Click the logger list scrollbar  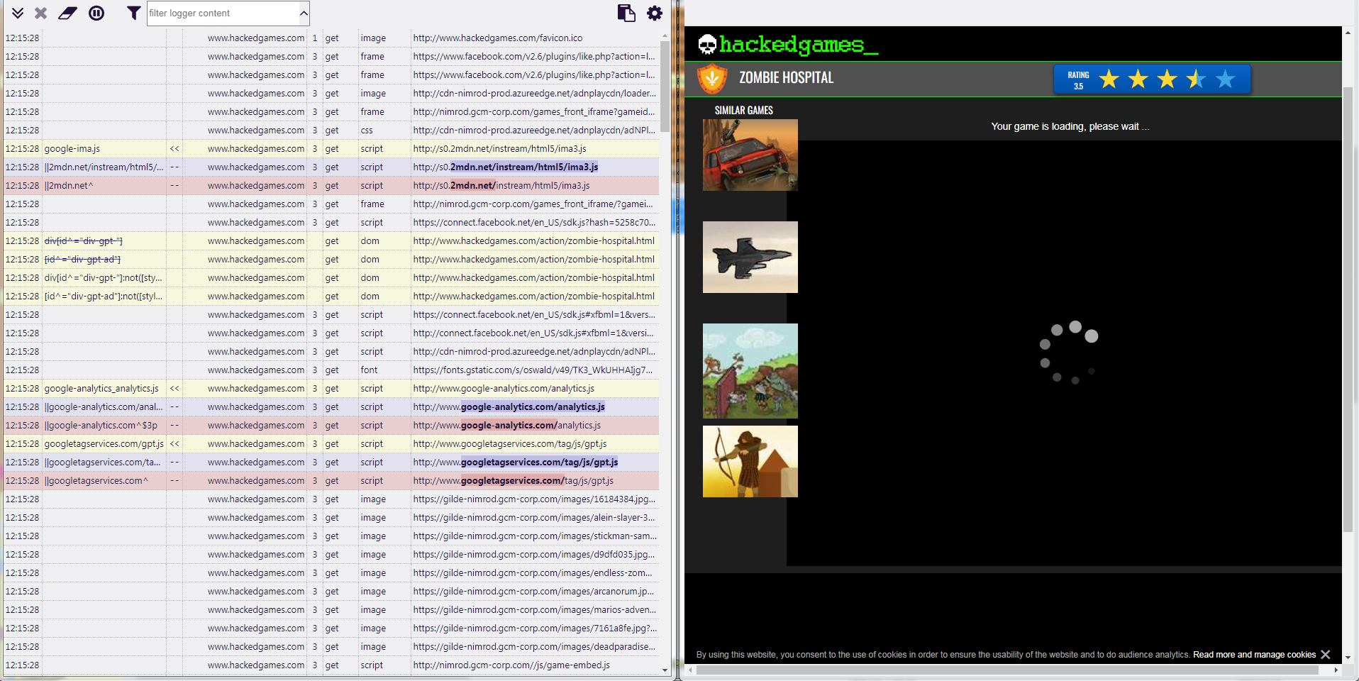664,85
